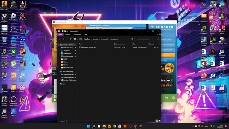Switch to large icons view in Explorer
The width and height of the screenshot is (229, 129).
(x=159, y=121)
